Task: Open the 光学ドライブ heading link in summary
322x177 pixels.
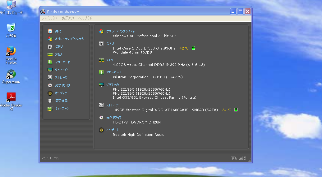Action: click(x=114, y=118)
